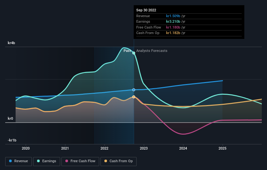The width and height of the screenshot is (267, 170).
Task: Click the kr4b y-axis label
Action: click(x=11, y=43)
